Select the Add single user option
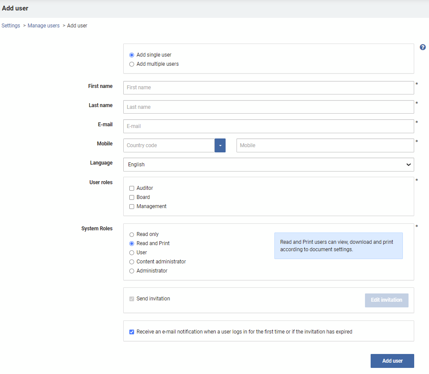The width and height of the screenshot is (429, 374). 132,55
